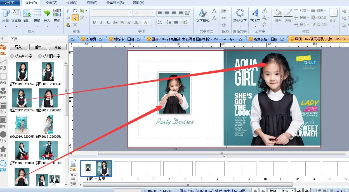Click the 清空 button in gallery
Viewport: 349px width, 192px height.
click(57, 47)
